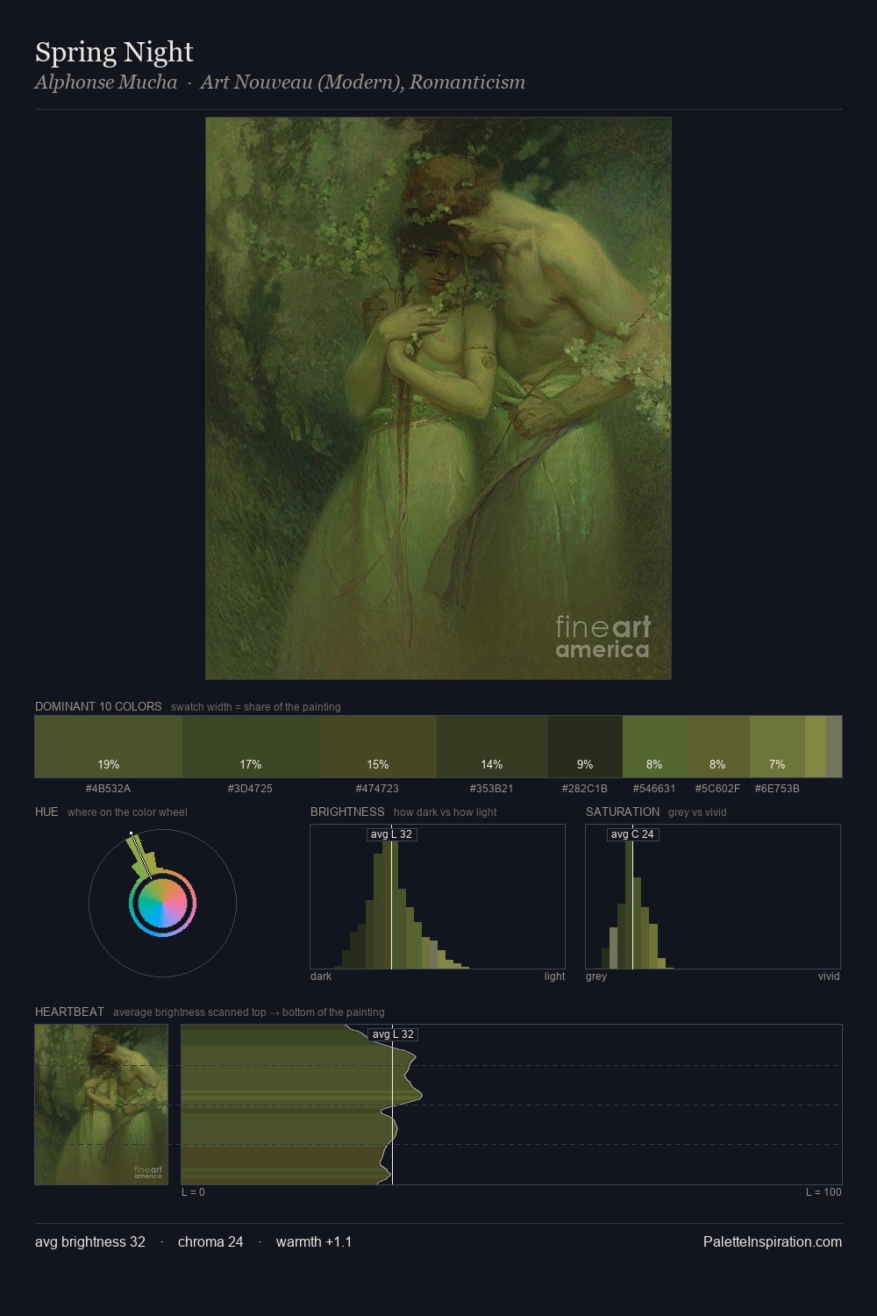Screen dimensions: 877x1316
Task: Click the #546631 hex code label
Action: (x=654, y=789)
